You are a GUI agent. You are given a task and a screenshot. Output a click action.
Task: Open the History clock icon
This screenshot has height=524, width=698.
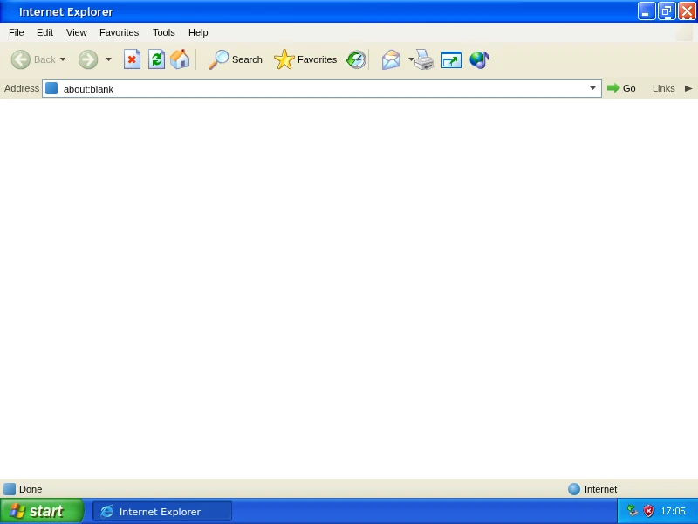356,59
